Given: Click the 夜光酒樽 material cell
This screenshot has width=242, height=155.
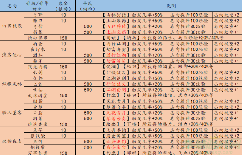Looking at the screenshot, I should point(38,67).
